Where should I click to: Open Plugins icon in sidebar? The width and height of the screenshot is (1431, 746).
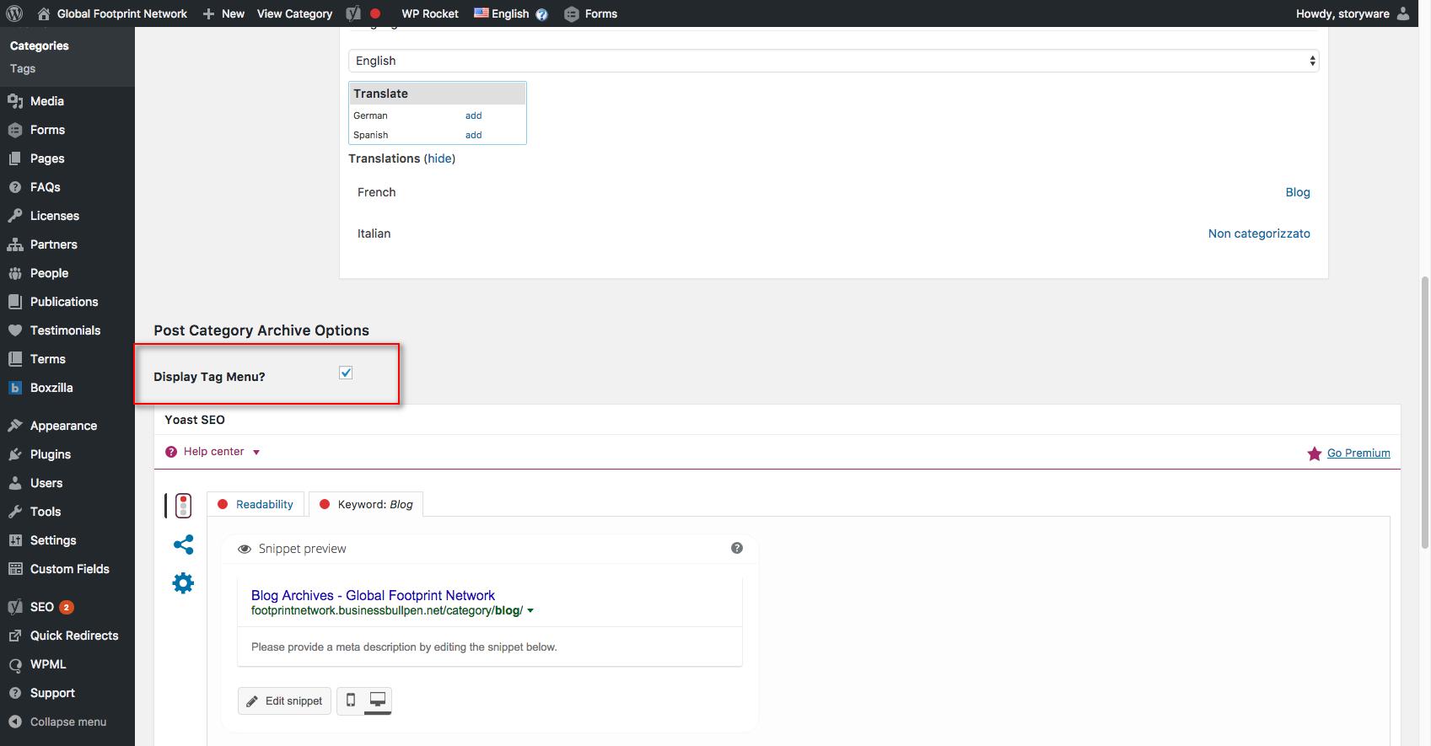(x=15, y=454)
